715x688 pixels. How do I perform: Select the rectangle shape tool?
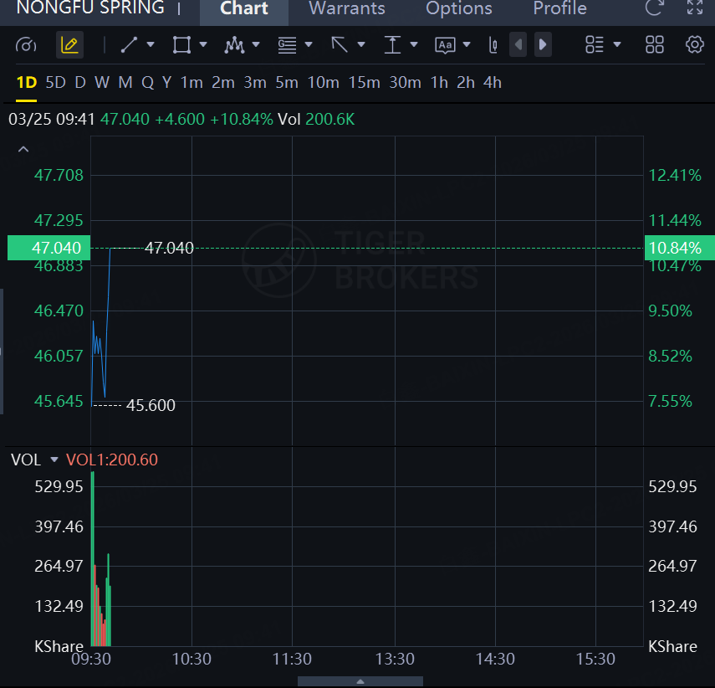[181, 45]
